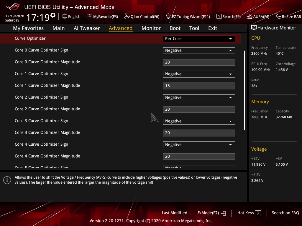The height and width of the screenshot is (226, 302).
Task: Click the info icon beside help text
Action: [7, 180]
